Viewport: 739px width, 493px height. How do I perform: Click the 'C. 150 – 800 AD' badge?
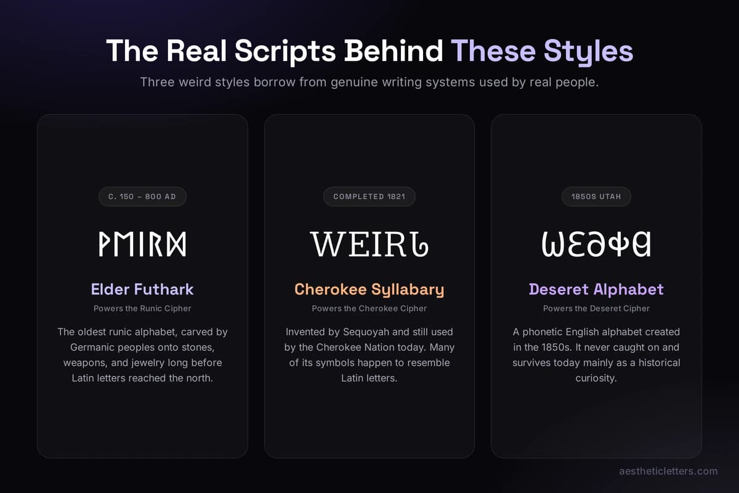[x=142, y=197]
